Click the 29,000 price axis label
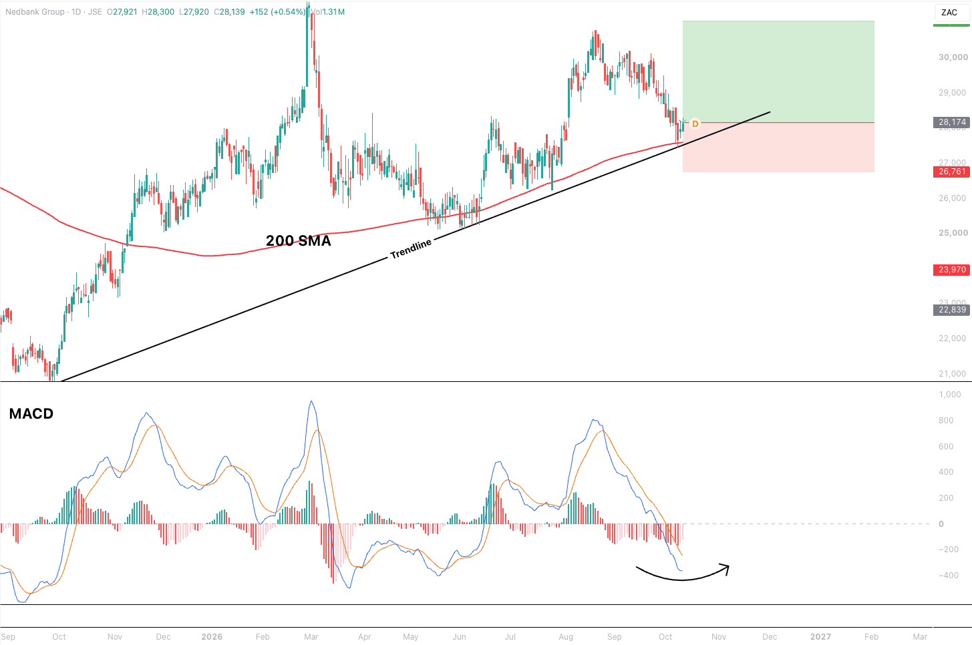The width and height of the screenshot is (972, 645). click(953, 93)
